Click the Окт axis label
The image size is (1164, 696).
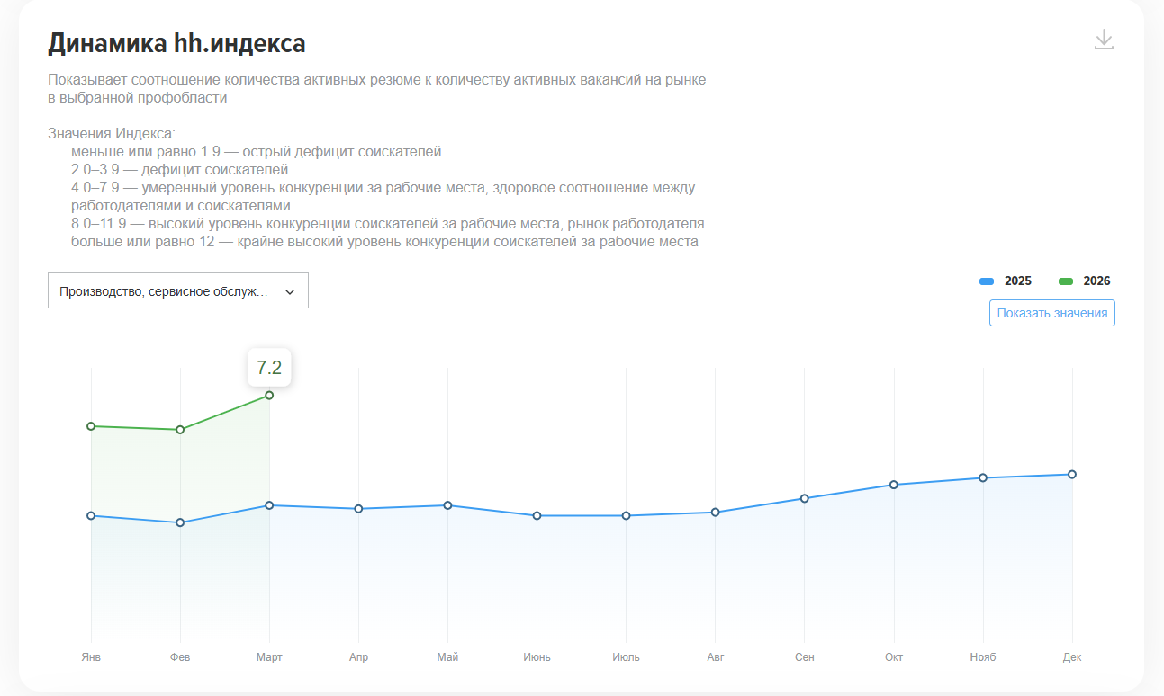click(894, 657)
